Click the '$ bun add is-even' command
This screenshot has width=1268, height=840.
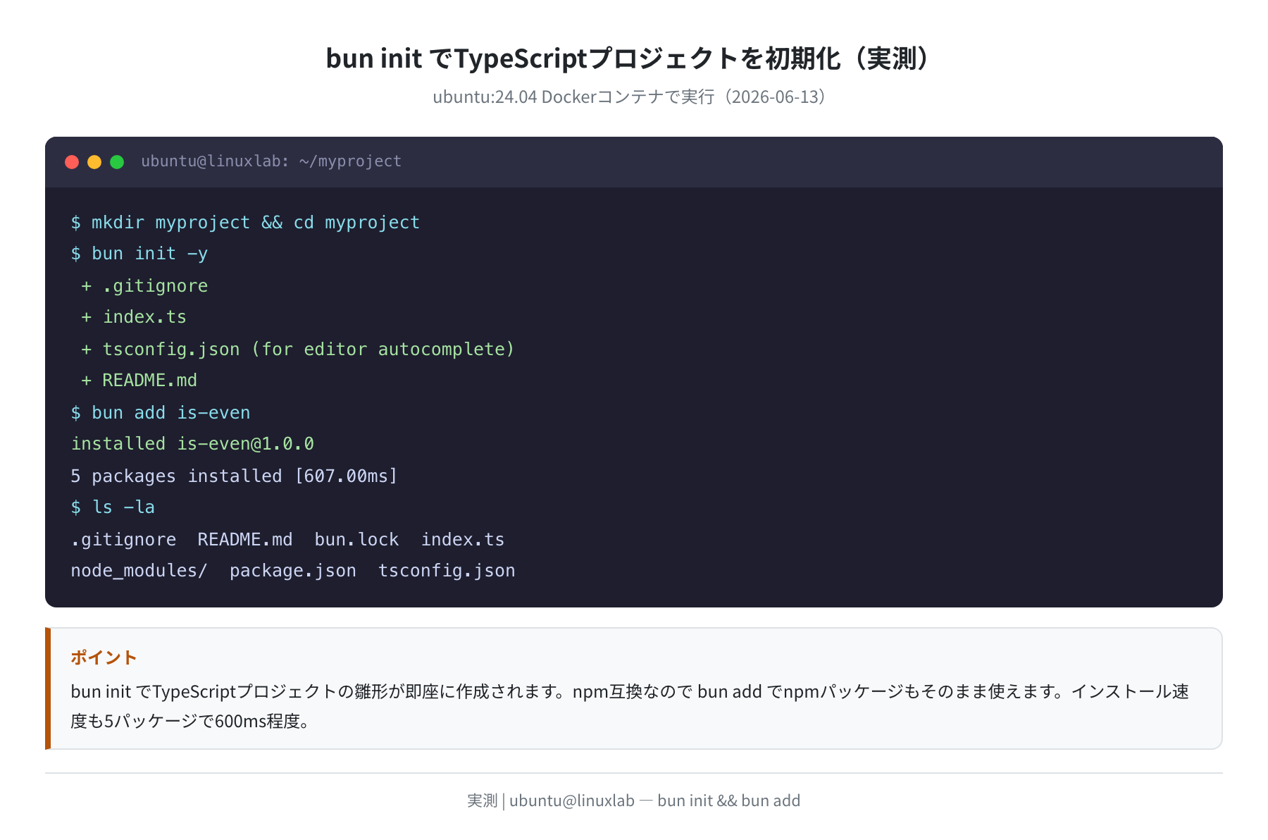tap(161, 413)
